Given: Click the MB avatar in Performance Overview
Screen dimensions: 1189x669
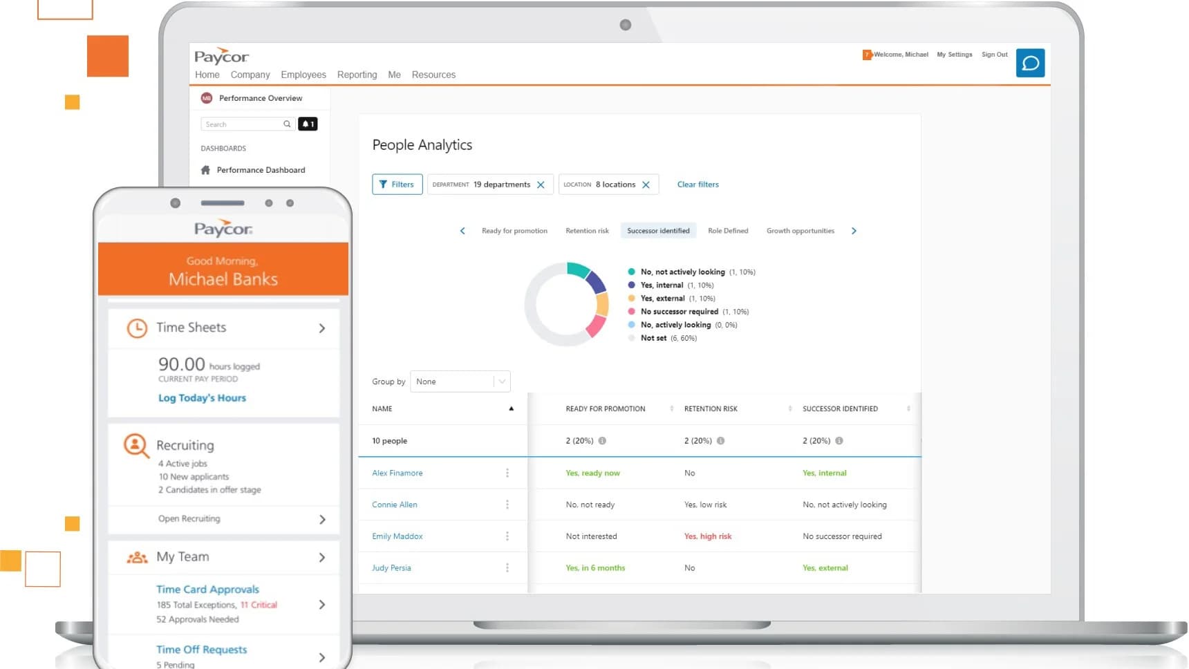Looking at the screenshot, I should pos(206,98).
